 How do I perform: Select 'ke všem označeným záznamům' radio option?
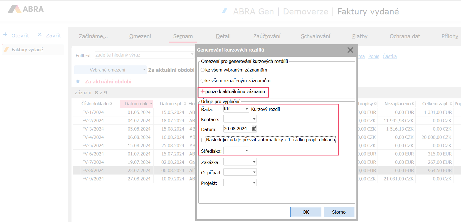click(x=203, y=81)
